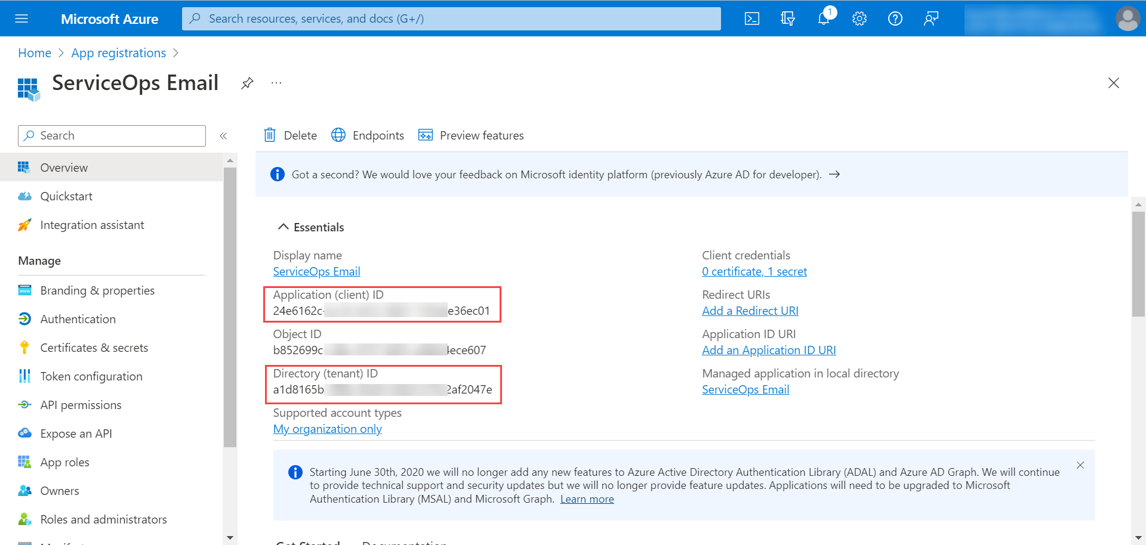Focus the global search resources field

[451, 18]
